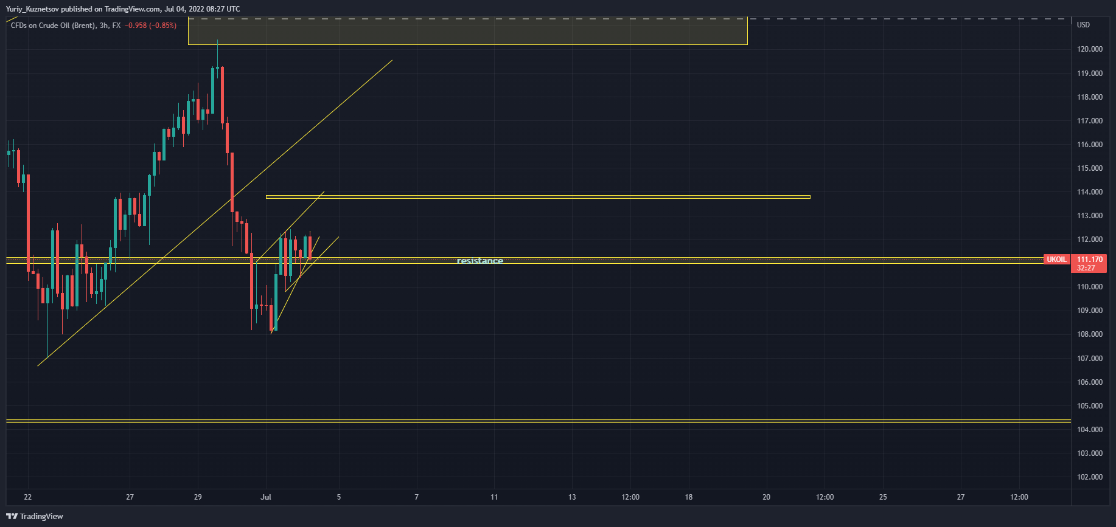Image resolution: width=1116 pixels, height=527 pixels.
Task: Click the '29' date axis label
Action: [x=198, y=497]
